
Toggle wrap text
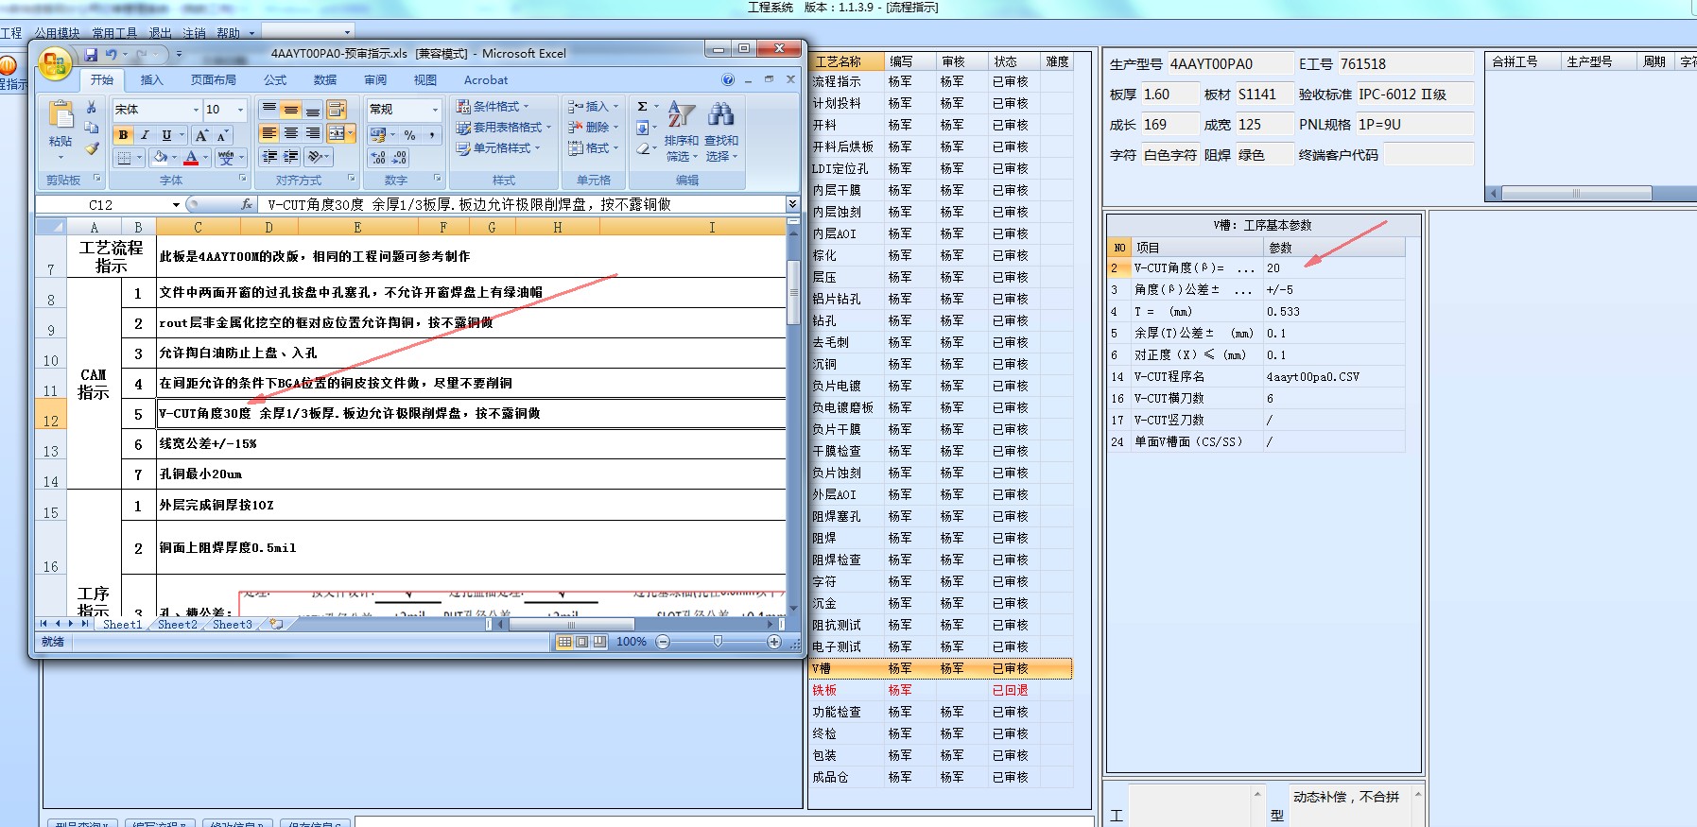[x=337, y=111]
